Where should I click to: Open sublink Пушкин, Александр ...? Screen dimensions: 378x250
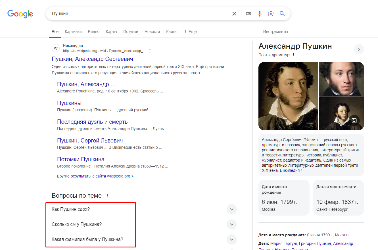click(86, 84)
